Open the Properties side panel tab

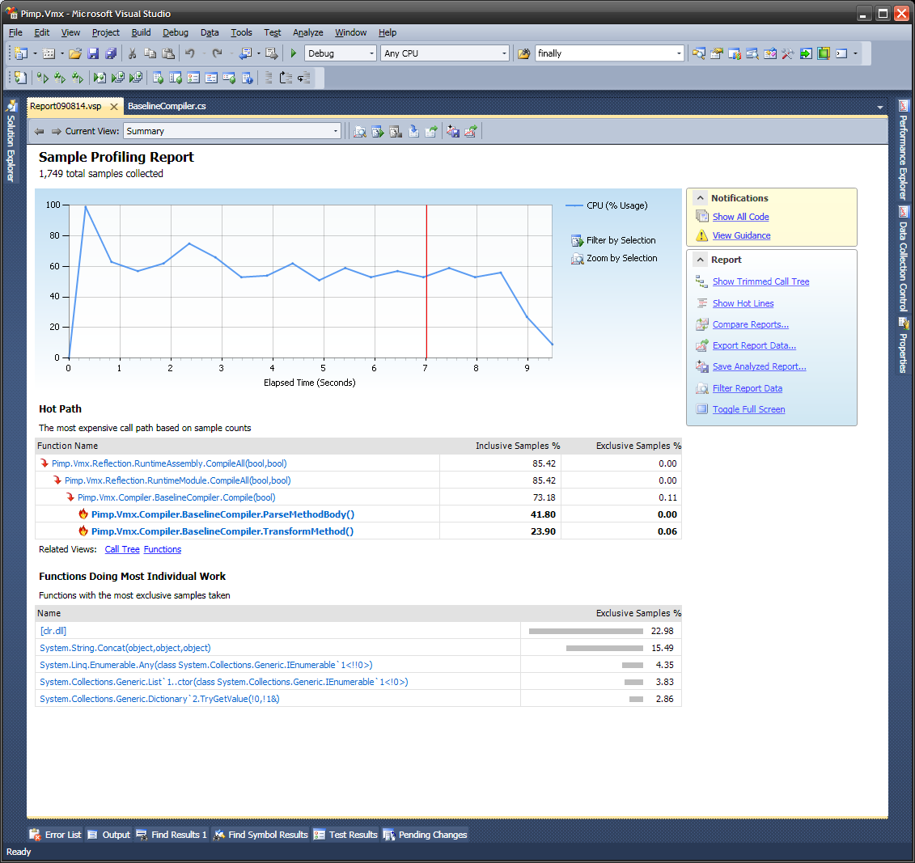pos(904,345)
